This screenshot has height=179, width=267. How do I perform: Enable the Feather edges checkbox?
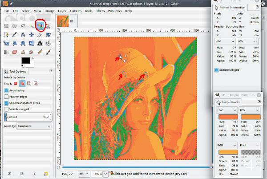[x=6, y=97]
